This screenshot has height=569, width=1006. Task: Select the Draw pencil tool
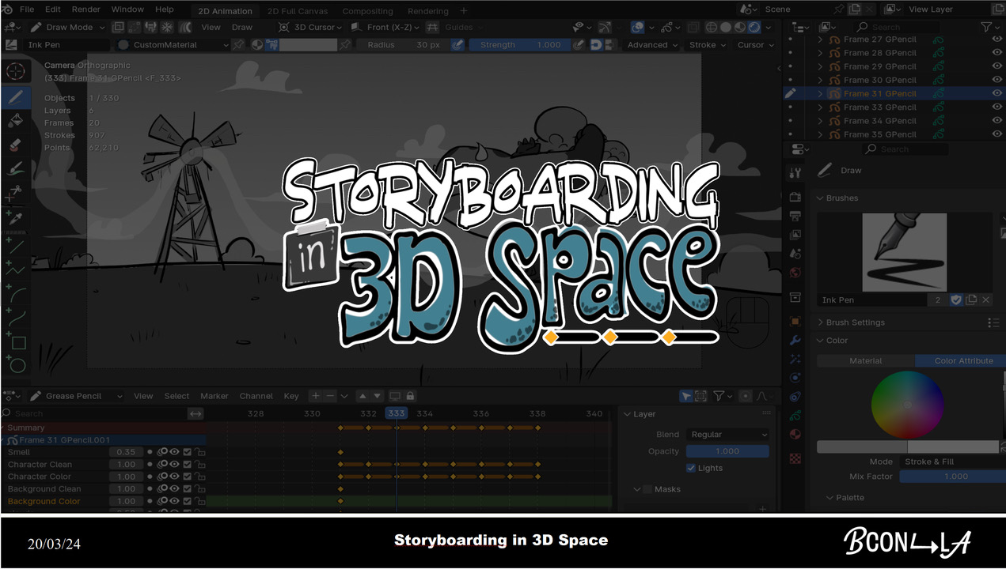[15, 97]
